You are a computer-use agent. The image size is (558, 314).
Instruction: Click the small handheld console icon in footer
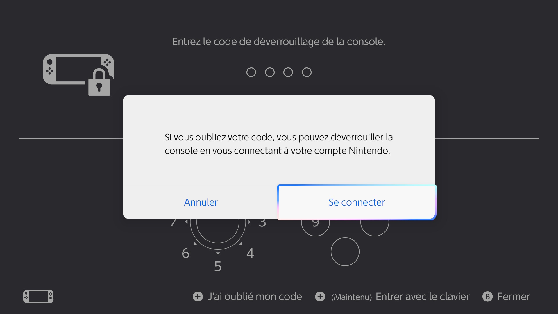pyautogui.click(x=38, y=297)
